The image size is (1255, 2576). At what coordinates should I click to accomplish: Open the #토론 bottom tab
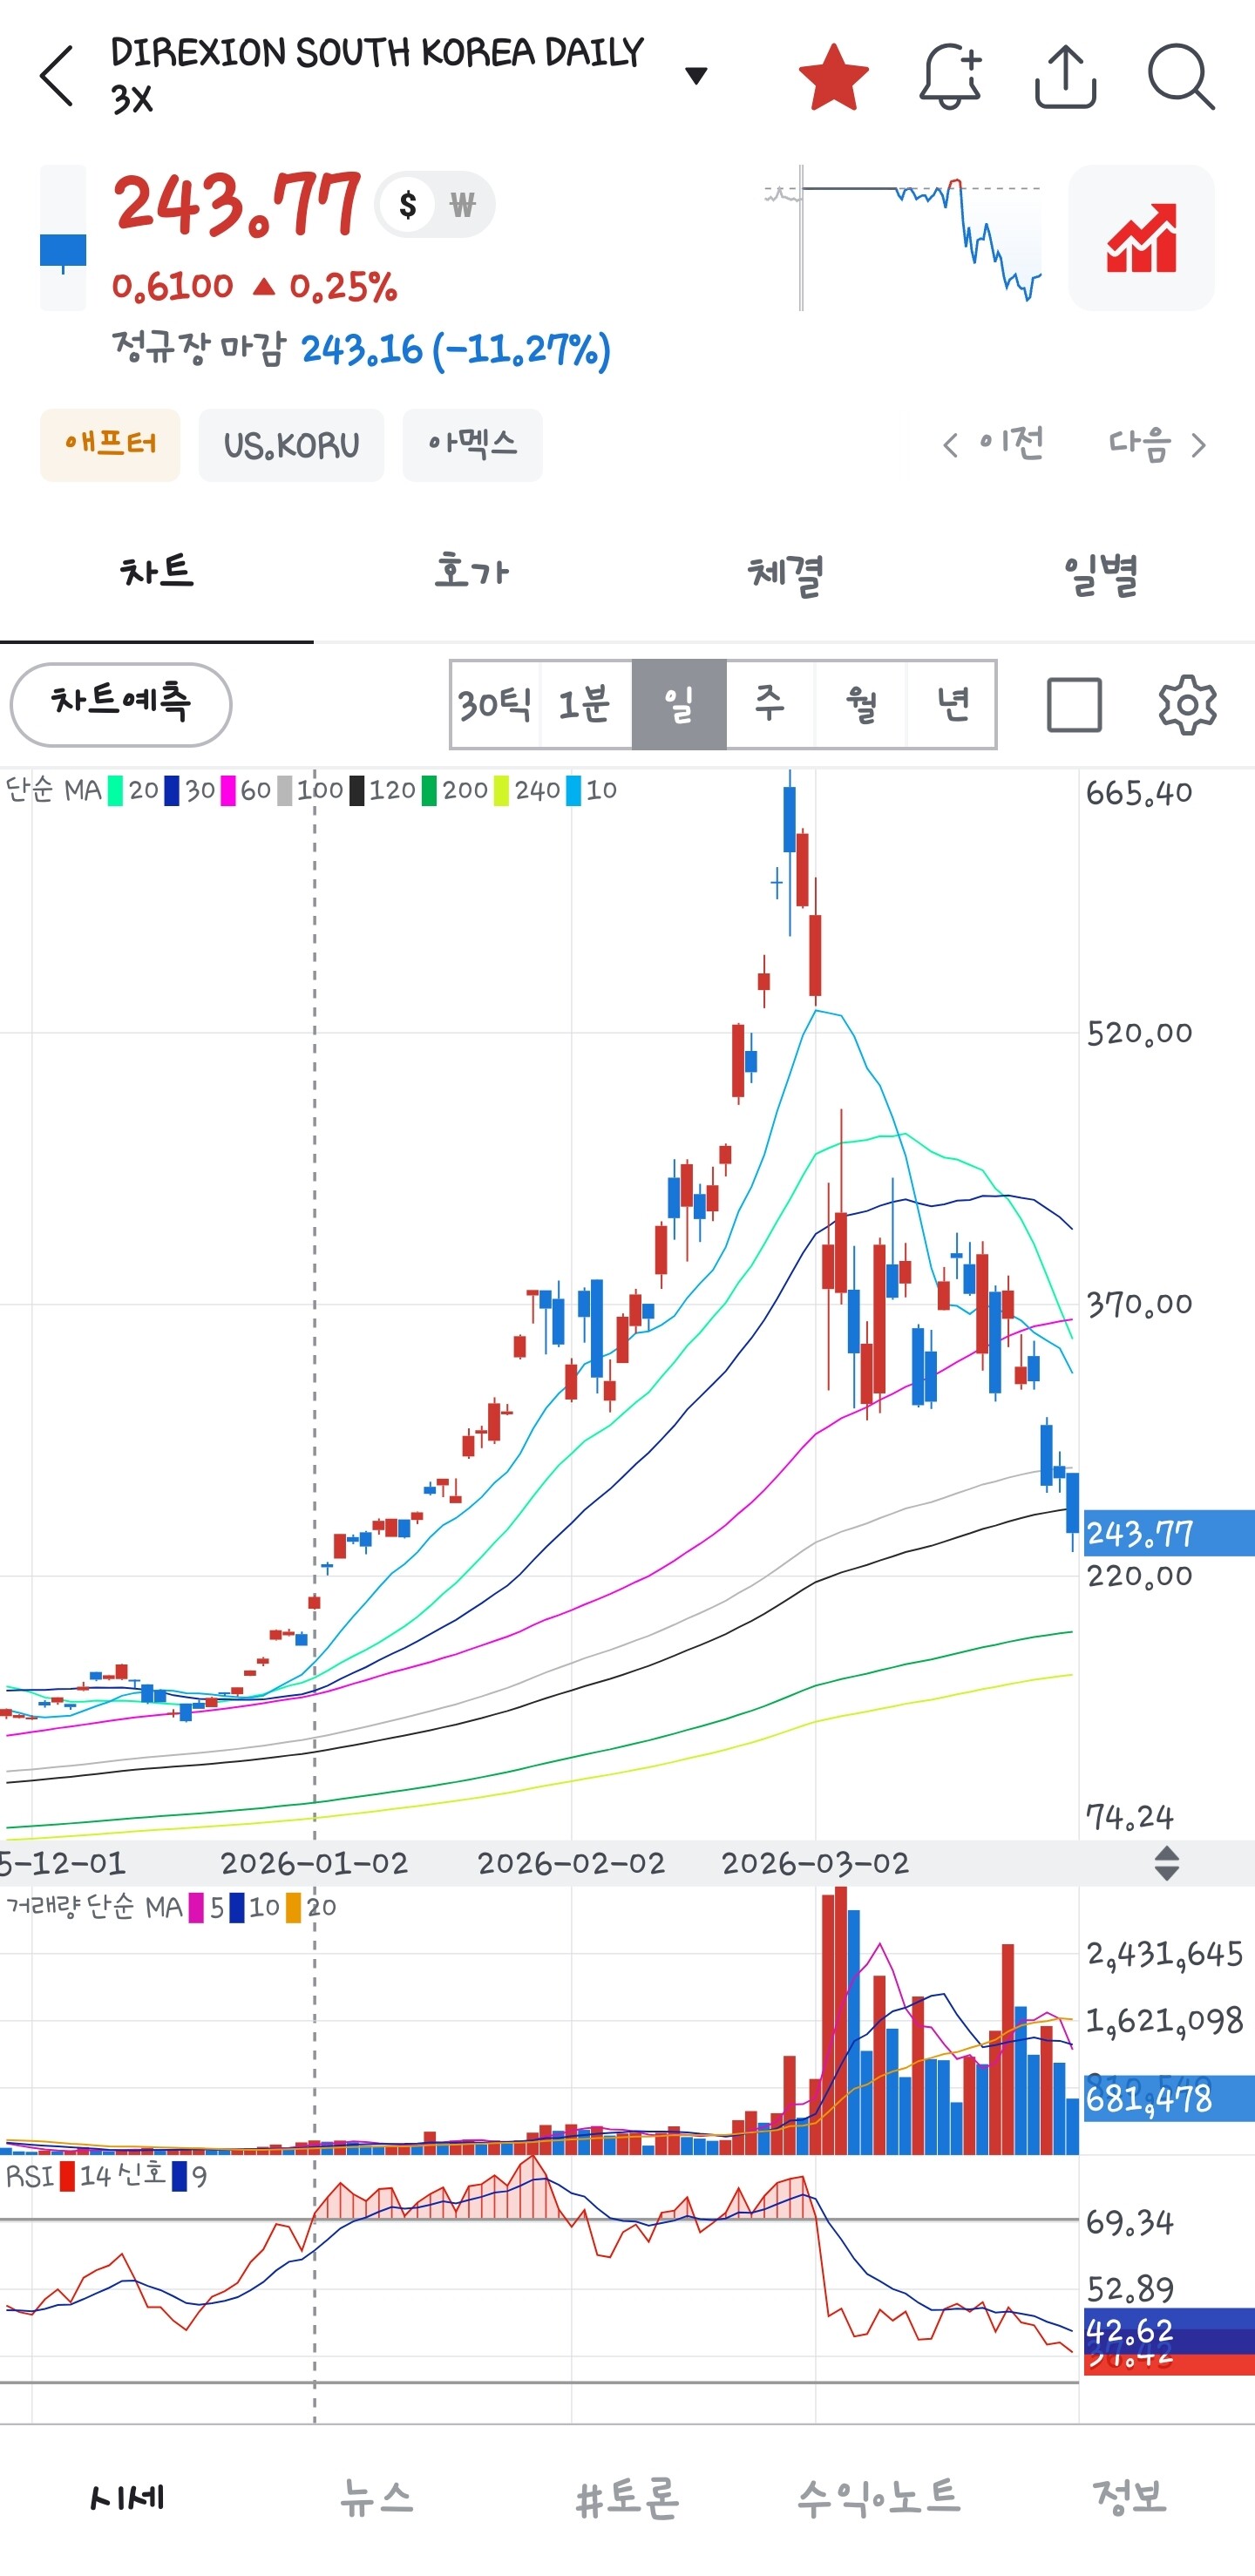[x=627, y=2498]
